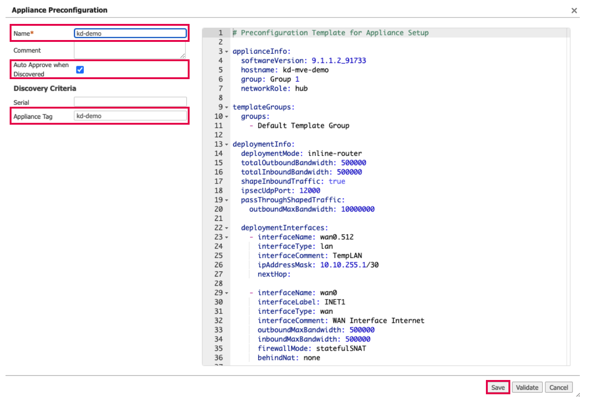
Task: Collapse the applianceInfo section fold arrow
Action: [x=227, y=52]
